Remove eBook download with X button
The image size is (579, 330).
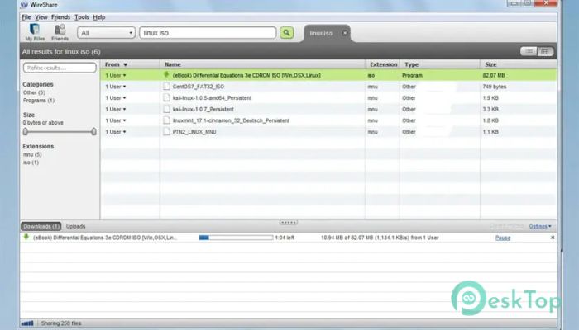click(x=553, y=238)
